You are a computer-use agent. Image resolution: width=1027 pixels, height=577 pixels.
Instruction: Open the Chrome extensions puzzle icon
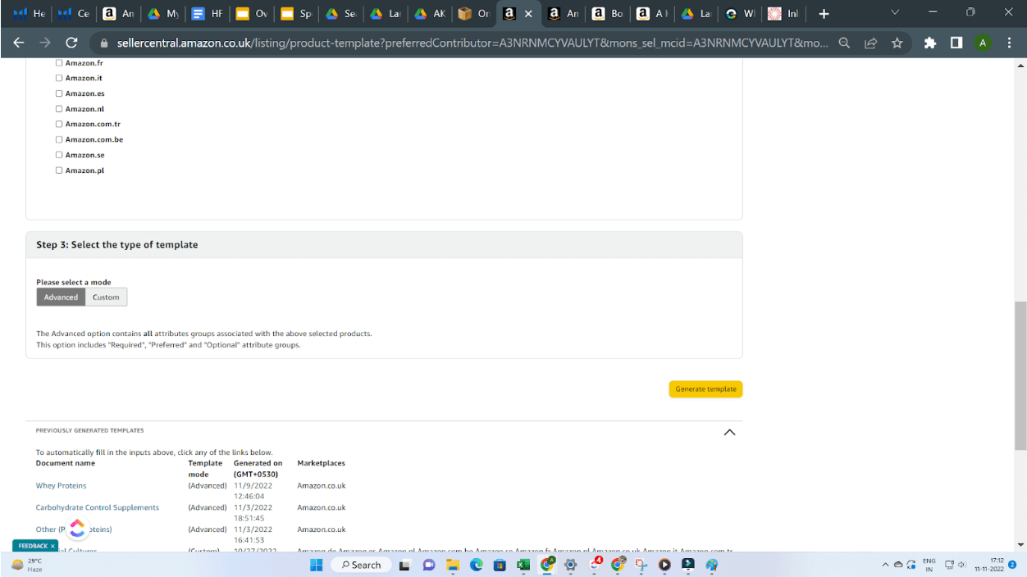click(929, 43)
